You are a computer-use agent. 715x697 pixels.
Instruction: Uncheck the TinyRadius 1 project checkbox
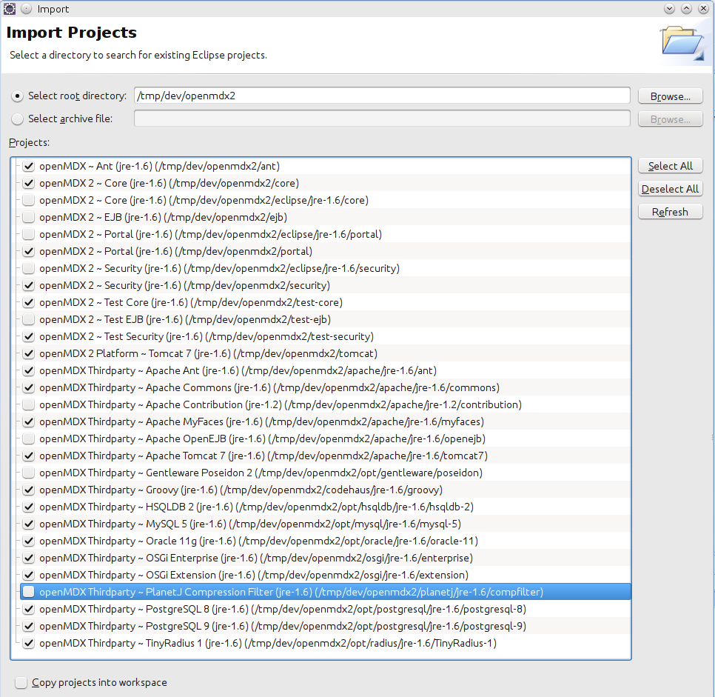click(28, 643)
